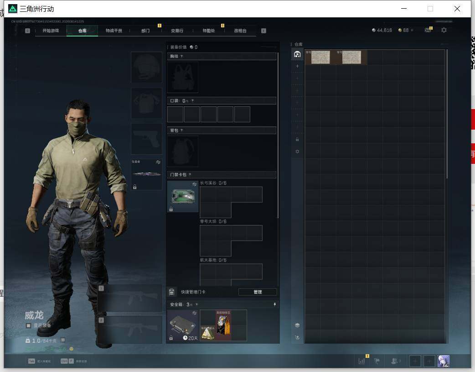Click the stacked layers icon below warehouse sidebar
The height and width of the screenshot is (372, 475).
297,325
